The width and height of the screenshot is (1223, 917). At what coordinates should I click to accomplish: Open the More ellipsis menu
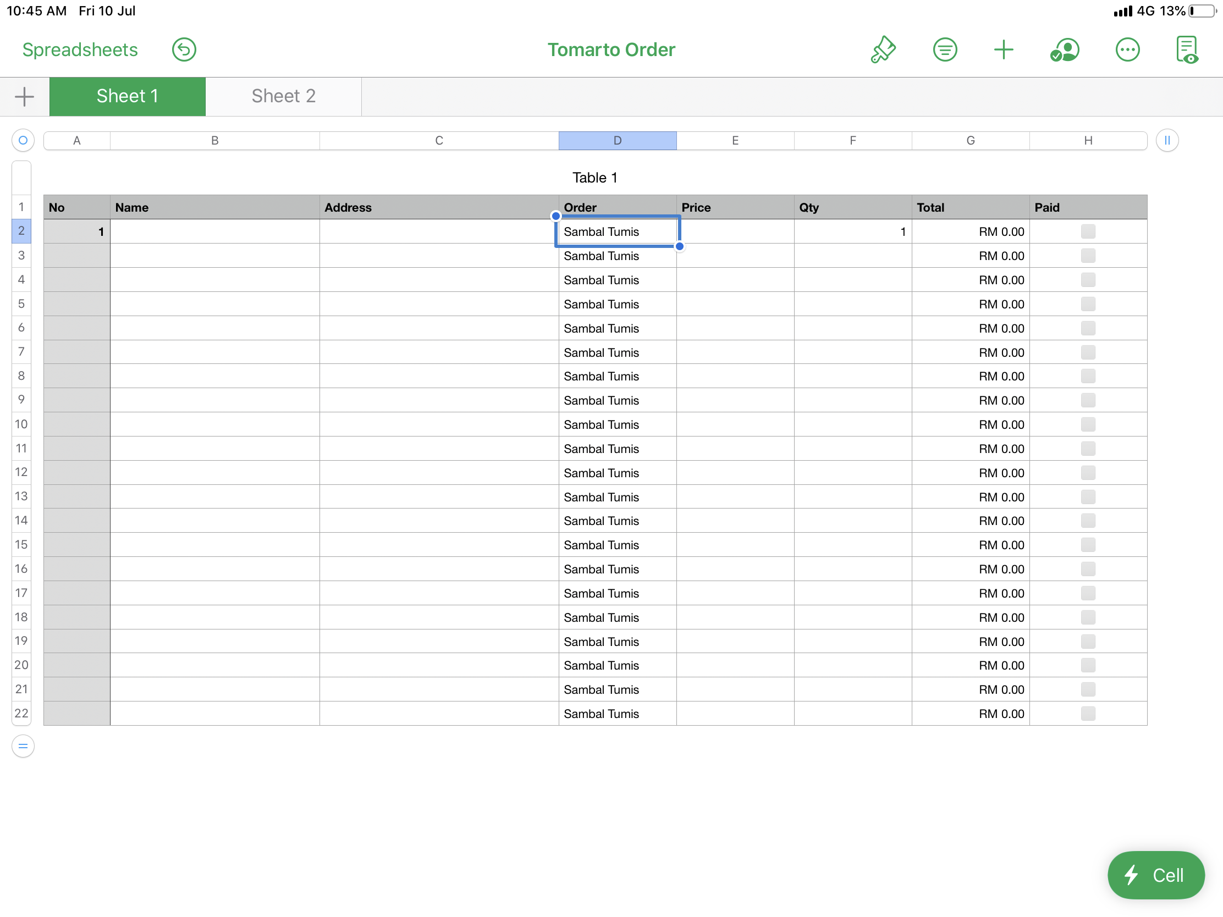pyautogui.click(x=1127, y=49)
